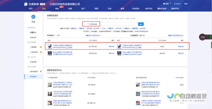
Task: Open 个人中心 in the header
Action: click(x=177, y=4)
